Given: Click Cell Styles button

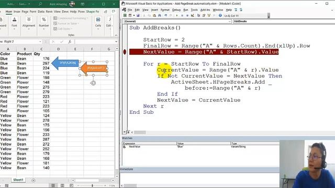Looking at the screenshot, I should tap(63, 29).
